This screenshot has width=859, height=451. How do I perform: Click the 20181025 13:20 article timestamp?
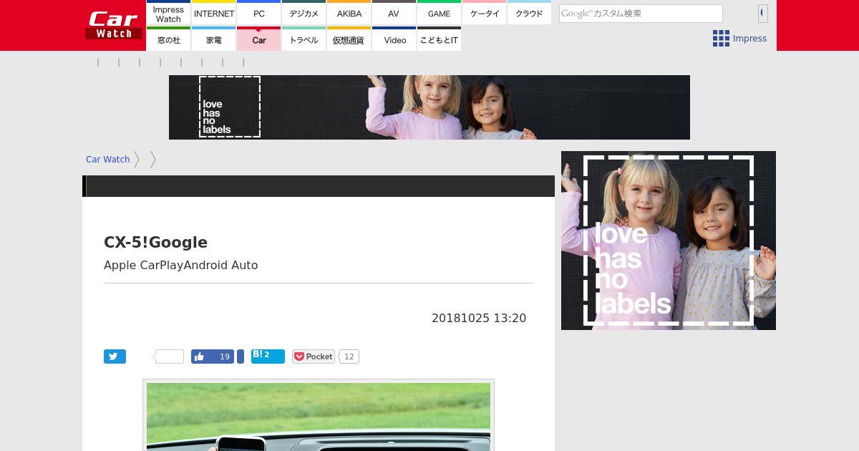(479, 318)
